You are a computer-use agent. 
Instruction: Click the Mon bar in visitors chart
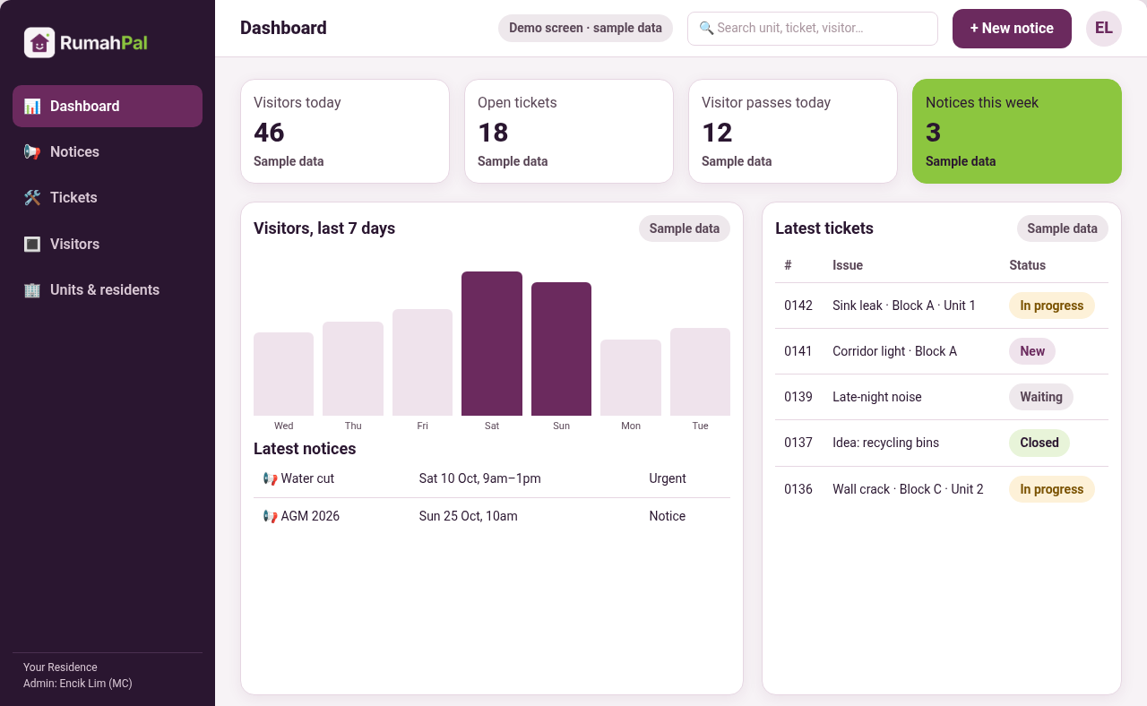(x=631, y=377)
